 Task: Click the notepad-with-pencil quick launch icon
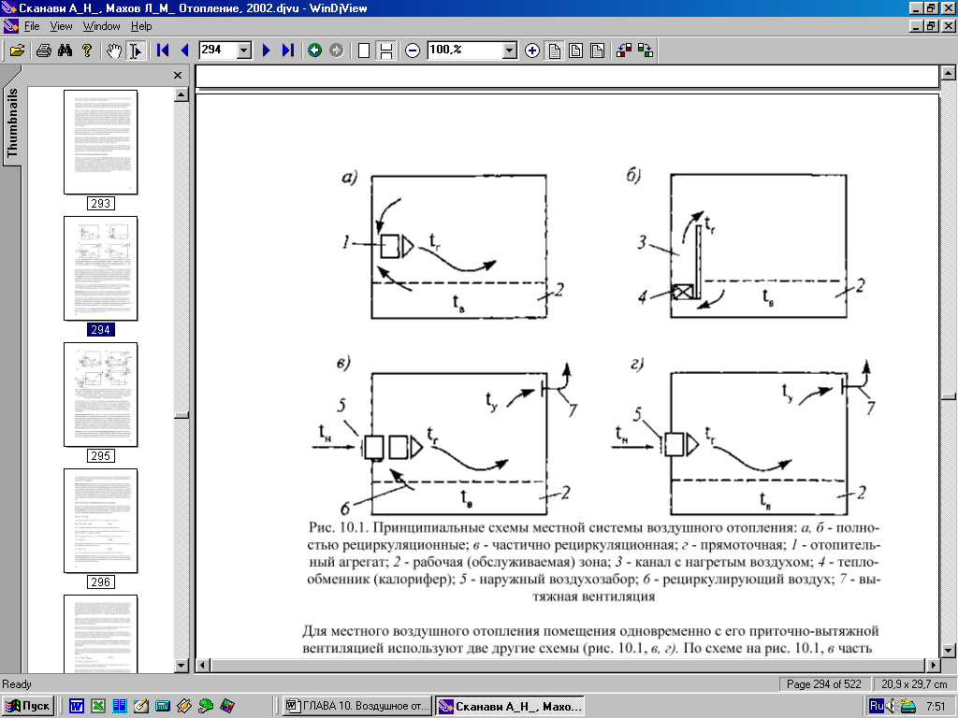pyautogui.click(x=141, y=707)
